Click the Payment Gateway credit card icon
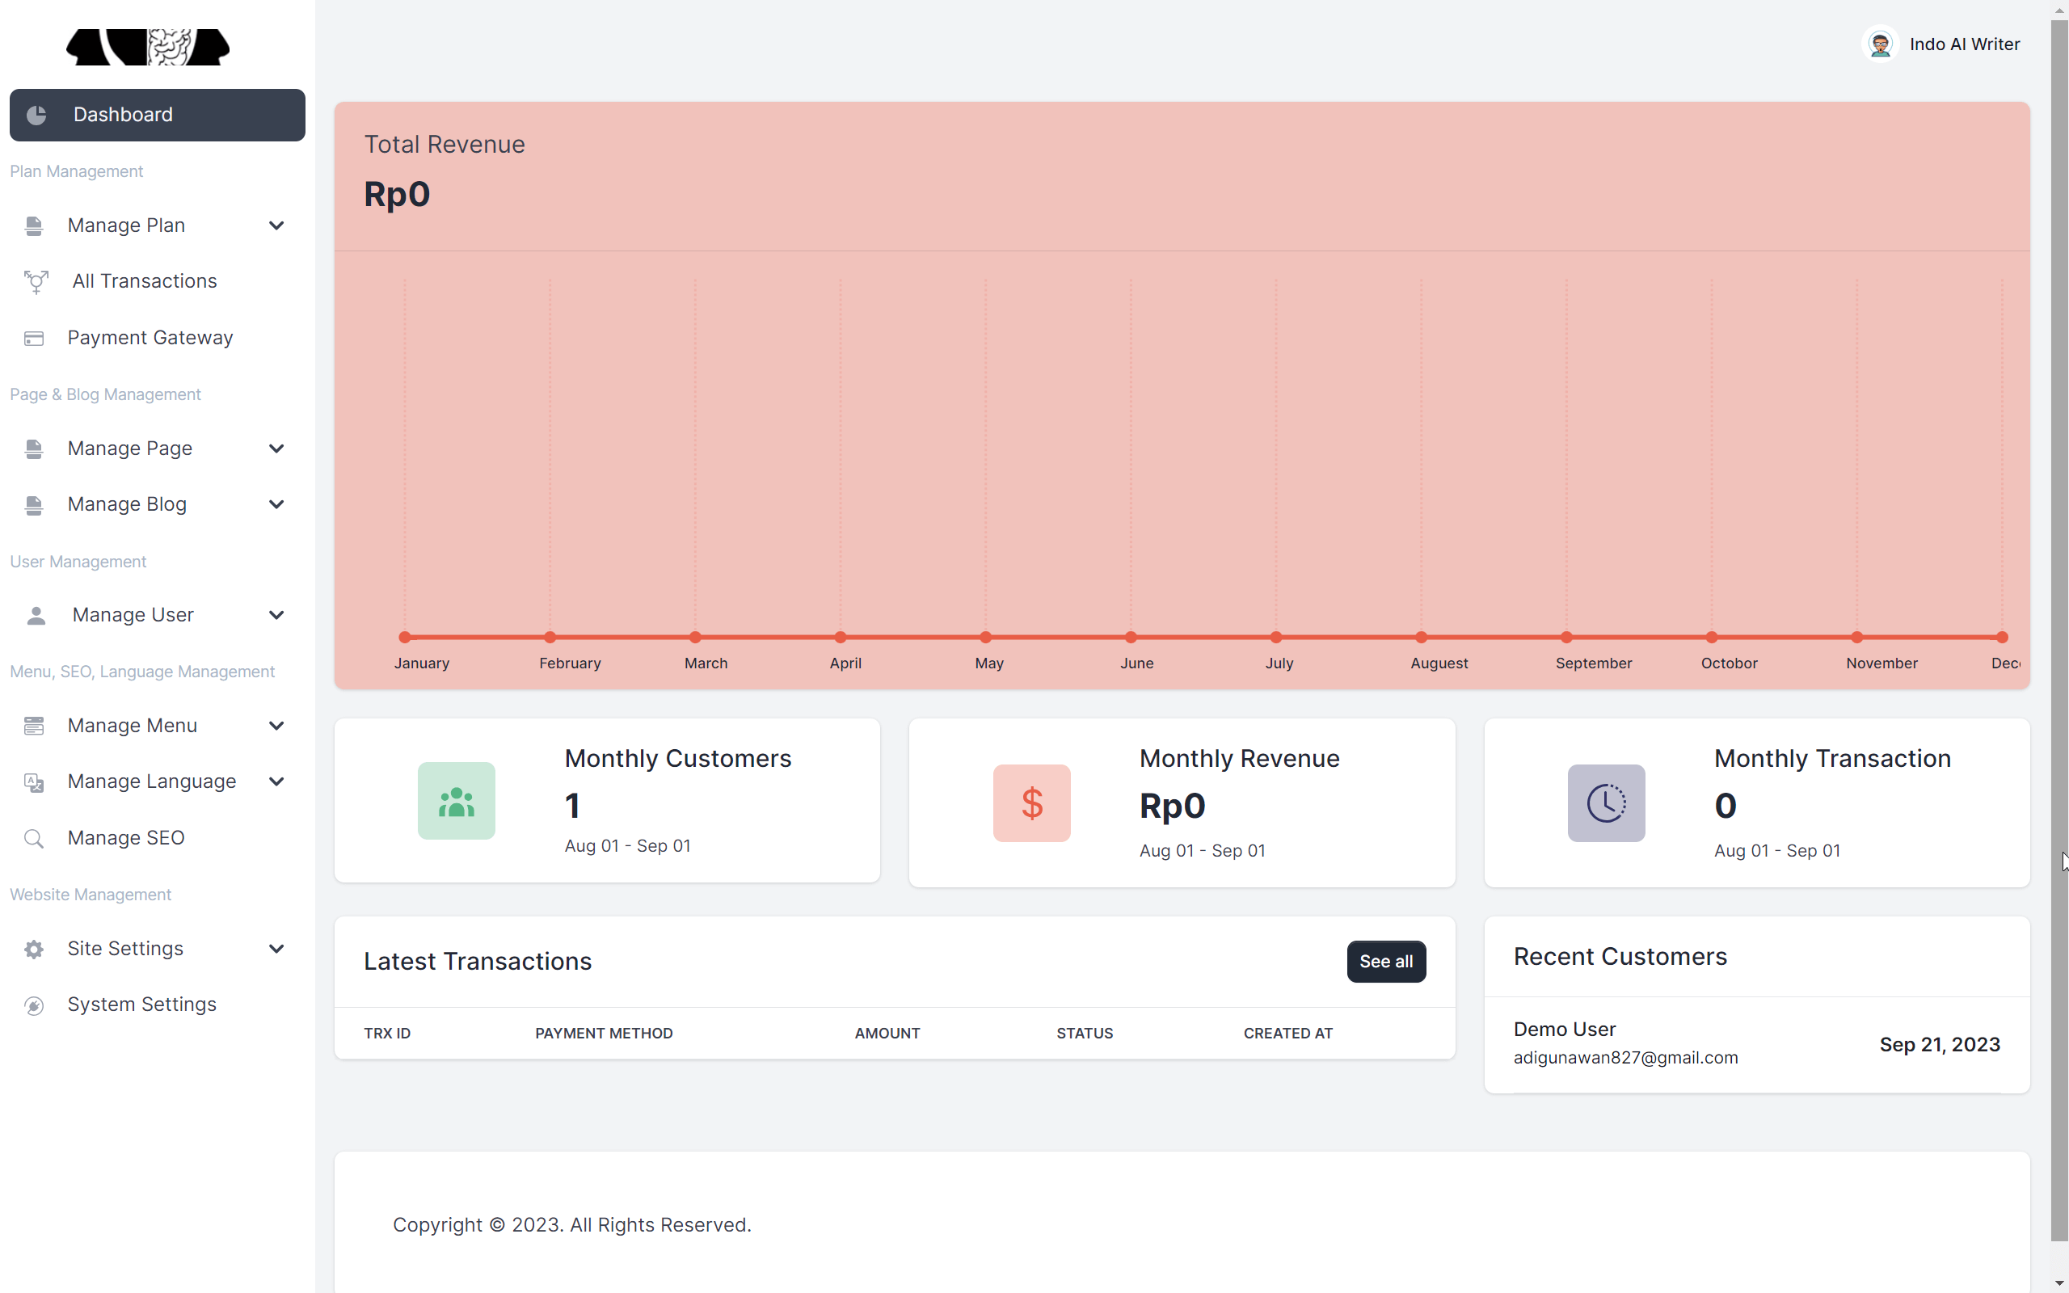 point(34,338)
